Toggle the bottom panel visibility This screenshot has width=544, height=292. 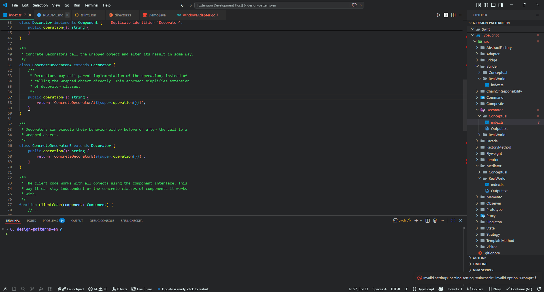coord(493,5)
